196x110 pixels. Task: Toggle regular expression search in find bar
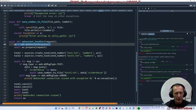tap(132, 104)
